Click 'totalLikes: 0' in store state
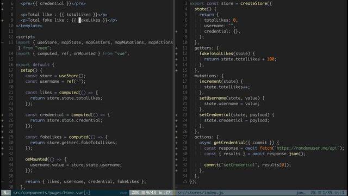348x196 pixels. (x=220, y=20)
